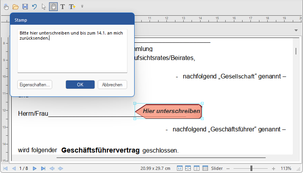The image size is (303, 173).
Task: Expand the quick access toolbar customize arrow
Action: click(x=82, y=7)
